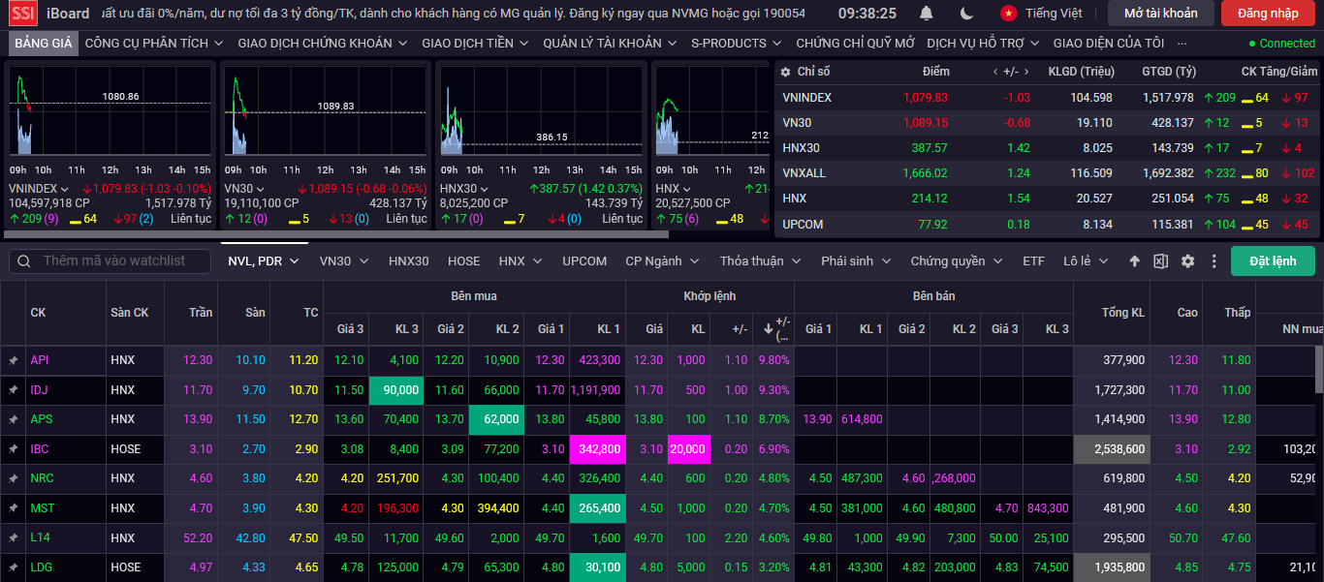Click the up arrow icon beside Lô lẻ
This screenshot has width=1324, height=582.
click(1135, 261)
